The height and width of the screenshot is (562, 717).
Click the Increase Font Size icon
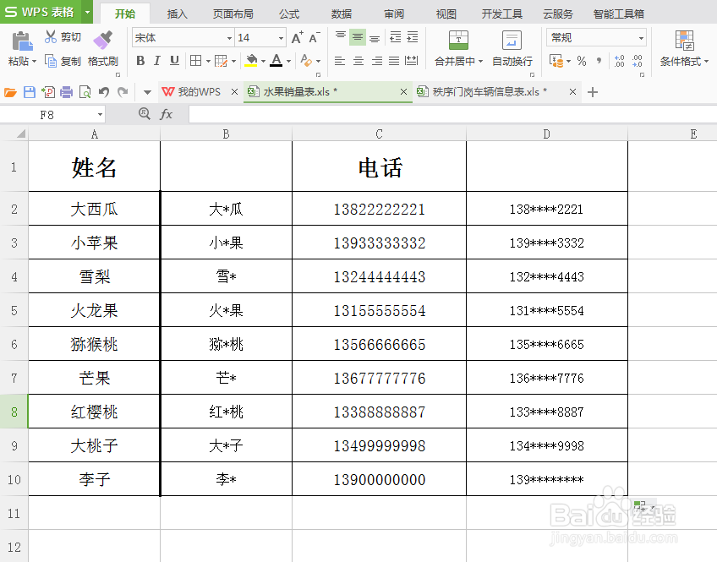[296, 37]
